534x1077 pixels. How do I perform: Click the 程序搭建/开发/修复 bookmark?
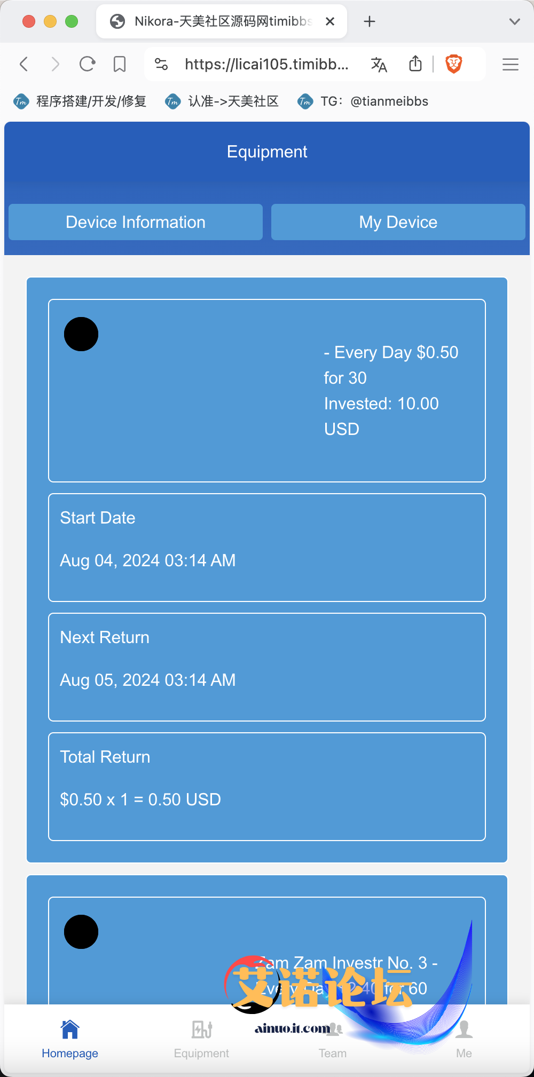pos(80,101)
